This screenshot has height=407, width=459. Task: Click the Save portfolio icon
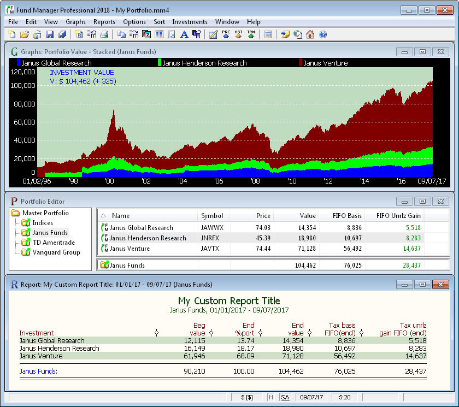pyautogui.click(x=50, y=34)
